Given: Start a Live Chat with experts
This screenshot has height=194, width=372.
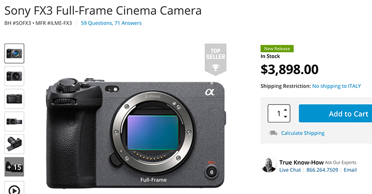Looking at the screenshot, I should coord(290,170).
